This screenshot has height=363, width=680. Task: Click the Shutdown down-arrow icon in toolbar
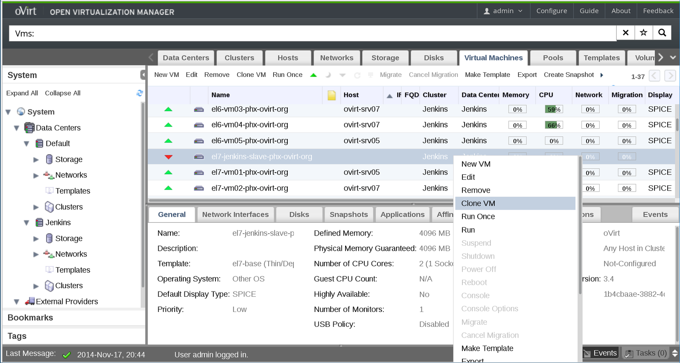[x=343, y=75]
